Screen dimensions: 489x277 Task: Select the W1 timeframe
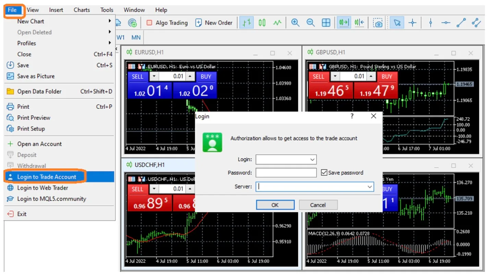click(x=121, y=37)
